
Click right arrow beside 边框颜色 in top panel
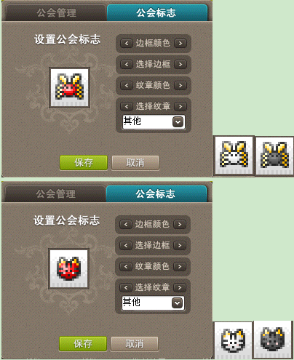[180, 44]
